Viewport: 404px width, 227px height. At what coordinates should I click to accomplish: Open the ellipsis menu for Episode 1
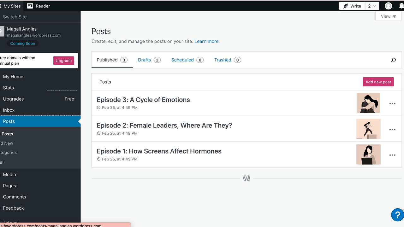[x=392, y=155]
